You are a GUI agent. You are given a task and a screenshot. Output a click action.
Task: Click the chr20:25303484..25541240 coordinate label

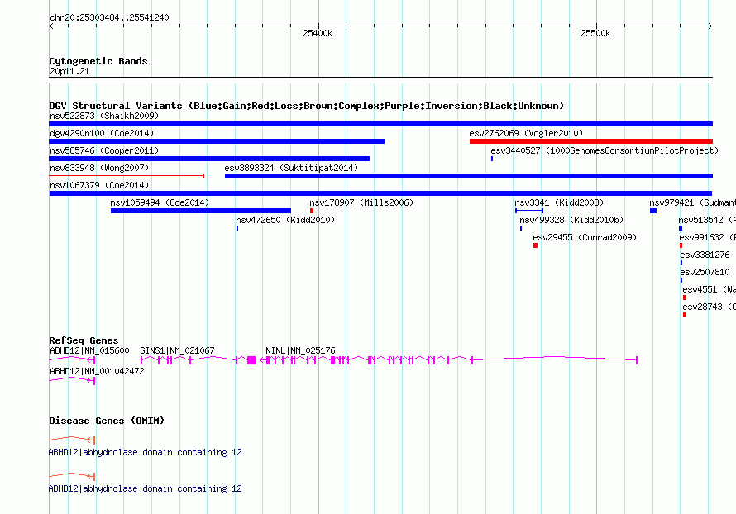[109, 17]
